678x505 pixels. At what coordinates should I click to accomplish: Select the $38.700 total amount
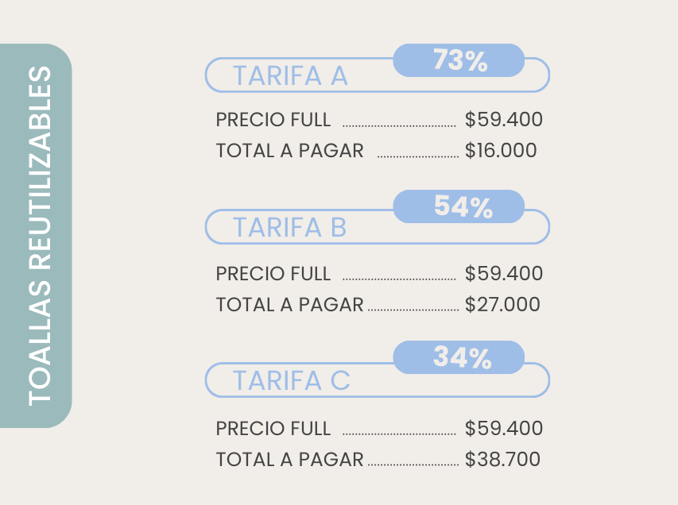pos(502,459)
